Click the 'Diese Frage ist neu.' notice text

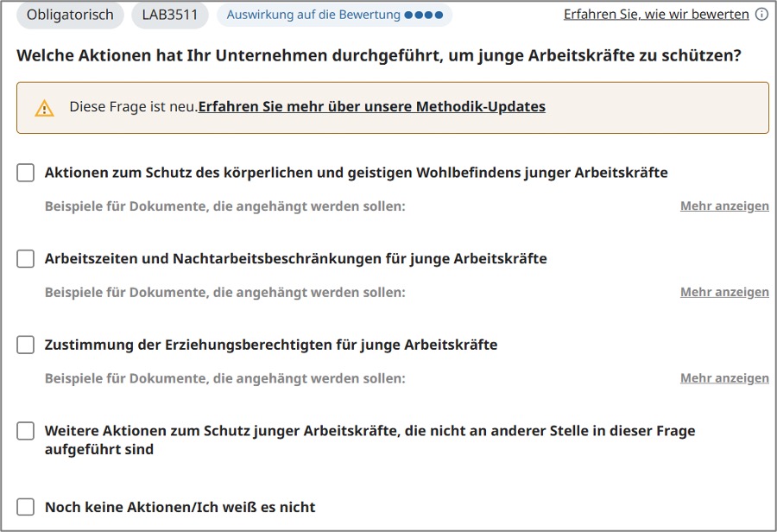click(133, 107)
